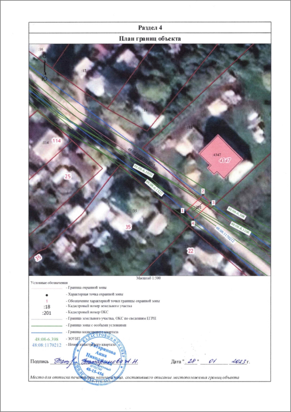Click boundary point marker 2
The width and height of the screenshot is (291, 412).
point(203,191)
